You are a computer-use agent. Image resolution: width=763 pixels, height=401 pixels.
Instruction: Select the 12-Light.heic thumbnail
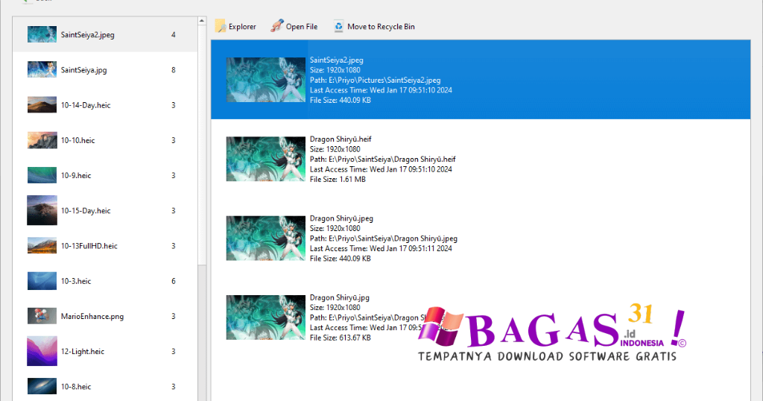coord(42,351)
